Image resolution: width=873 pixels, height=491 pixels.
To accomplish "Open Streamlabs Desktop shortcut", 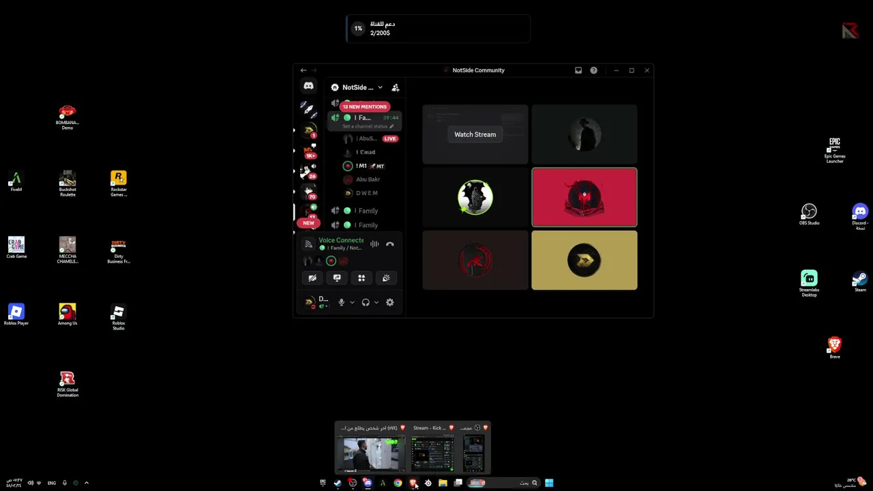I will tap(810, 284).
